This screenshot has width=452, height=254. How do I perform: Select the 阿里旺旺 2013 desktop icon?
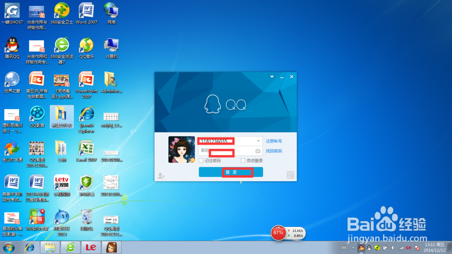(x=61, y=222)
